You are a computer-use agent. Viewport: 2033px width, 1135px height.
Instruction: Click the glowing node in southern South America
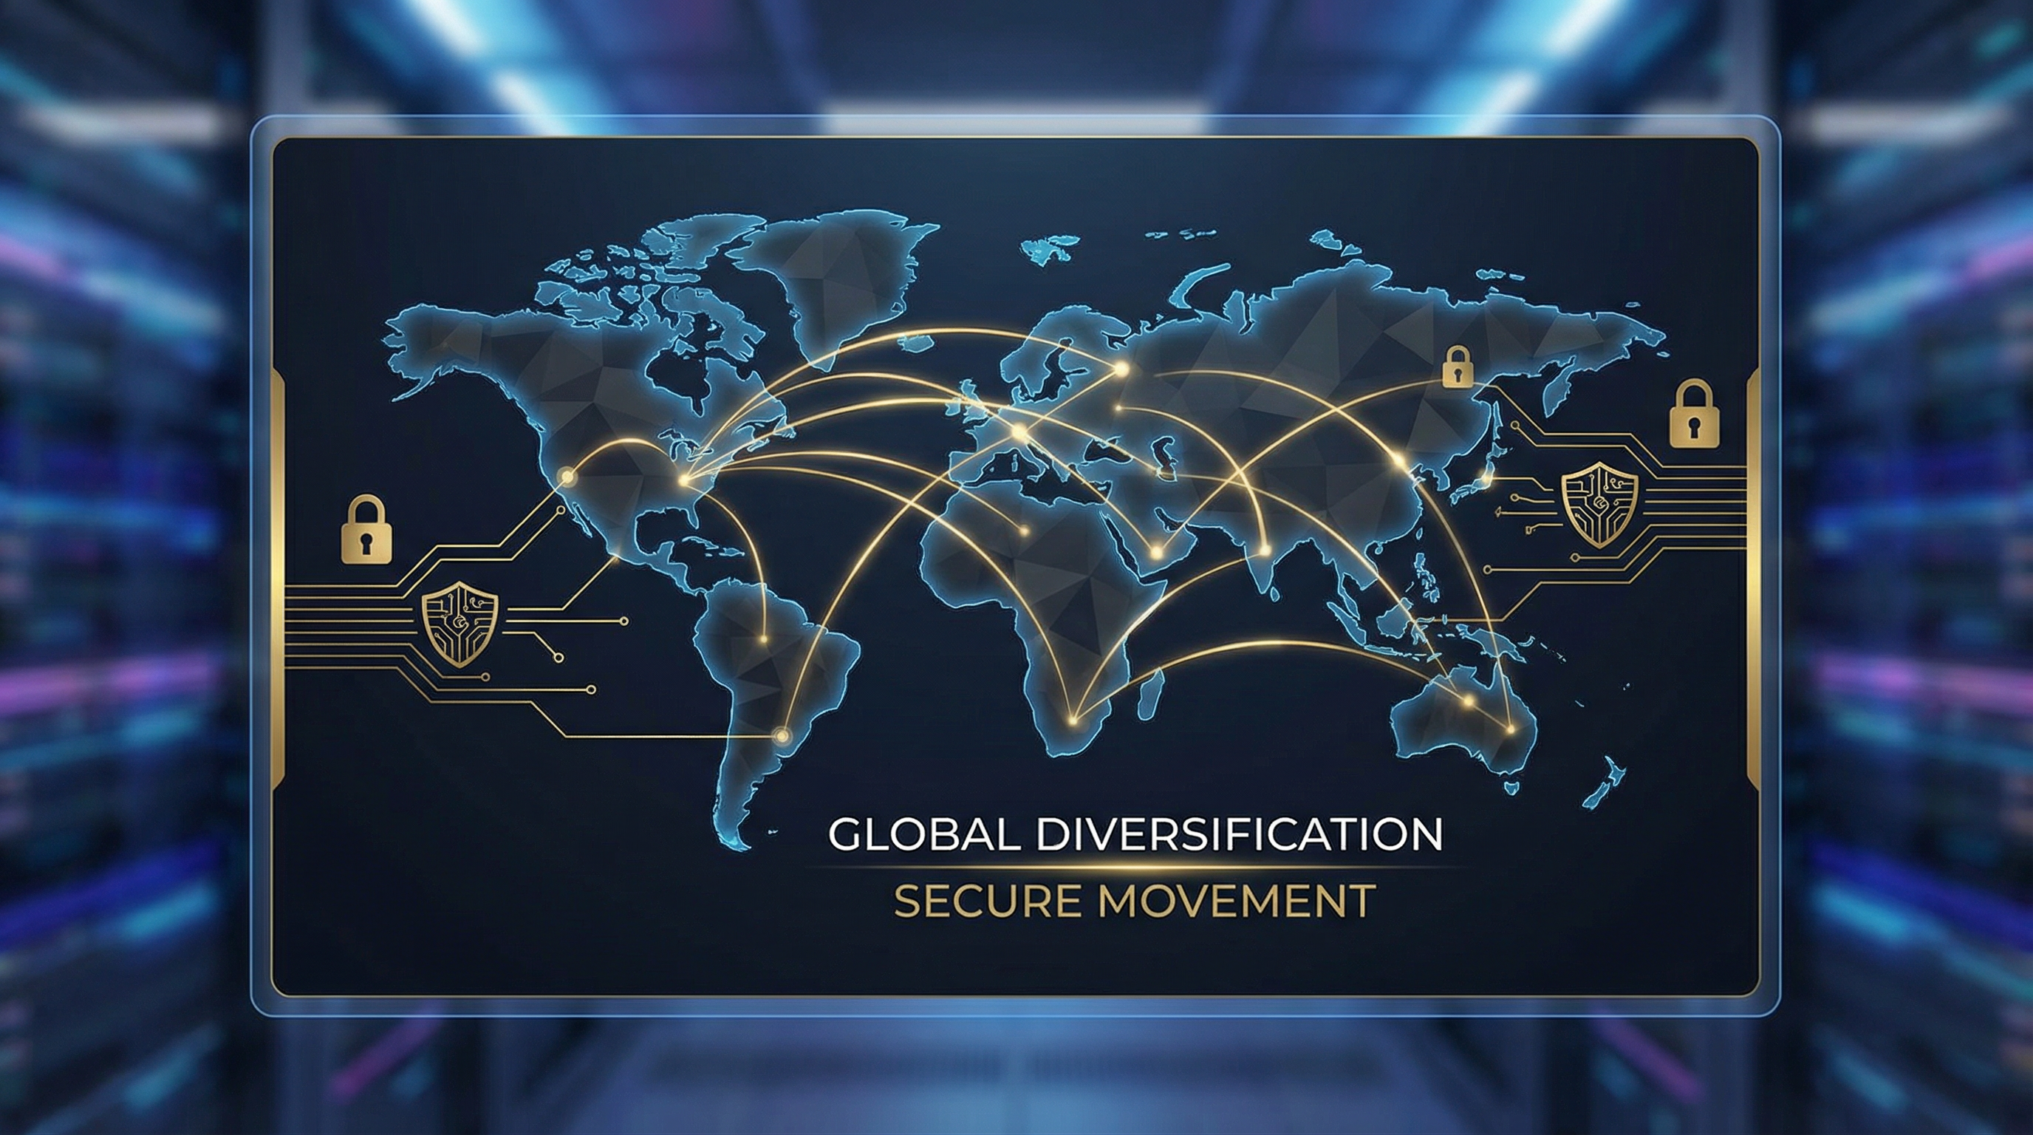point(782,737)
